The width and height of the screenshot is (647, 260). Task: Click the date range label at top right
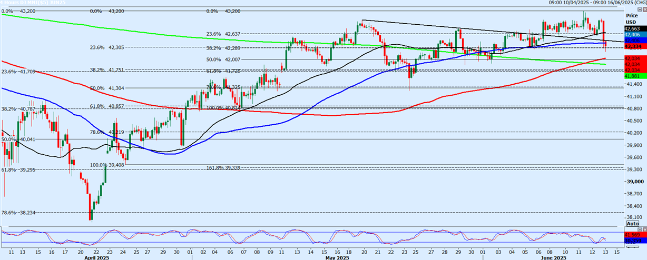(x=597, y=3)
